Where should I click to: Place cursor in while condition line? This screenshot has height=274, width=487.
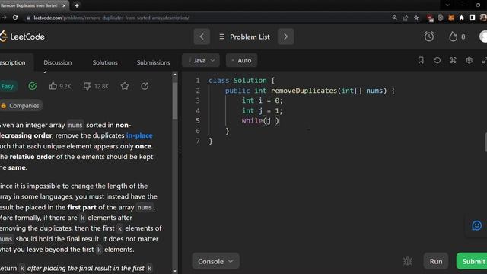pos(260,120)
